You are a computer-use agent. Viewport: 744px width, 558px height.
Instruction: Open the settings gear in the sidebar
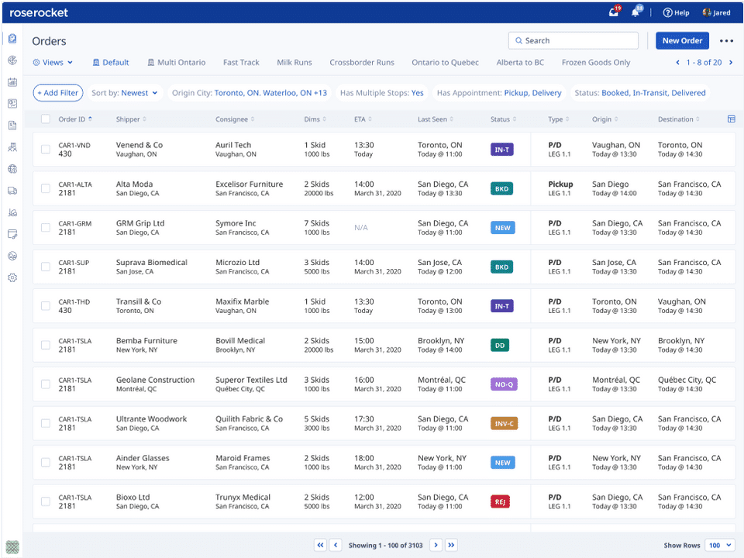point(12,277)
